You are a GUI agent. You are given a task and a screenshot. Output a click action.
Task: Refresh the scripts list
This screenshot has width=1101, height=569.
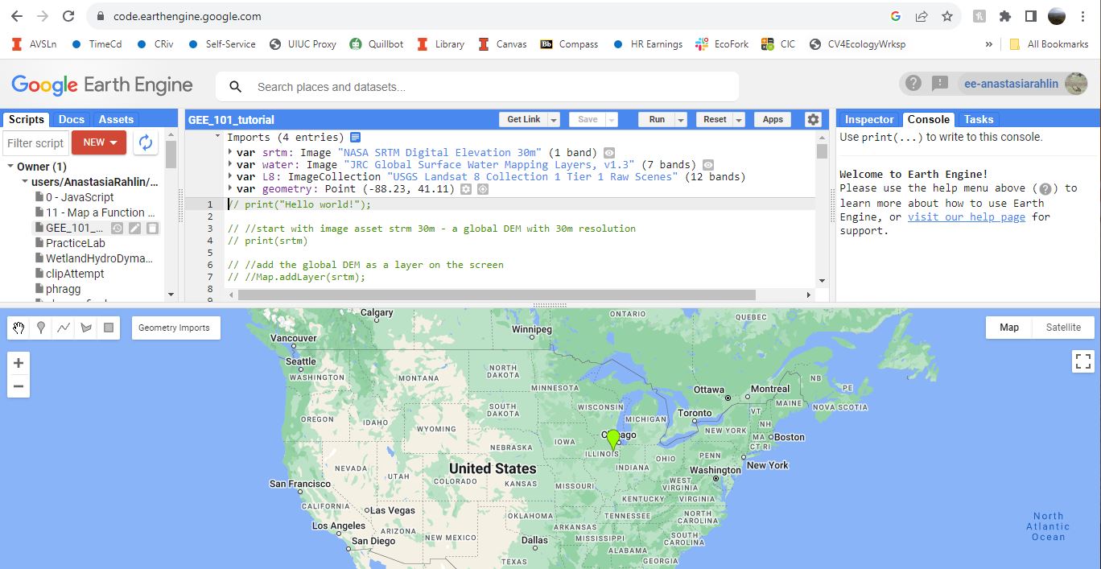pos(146,142)
